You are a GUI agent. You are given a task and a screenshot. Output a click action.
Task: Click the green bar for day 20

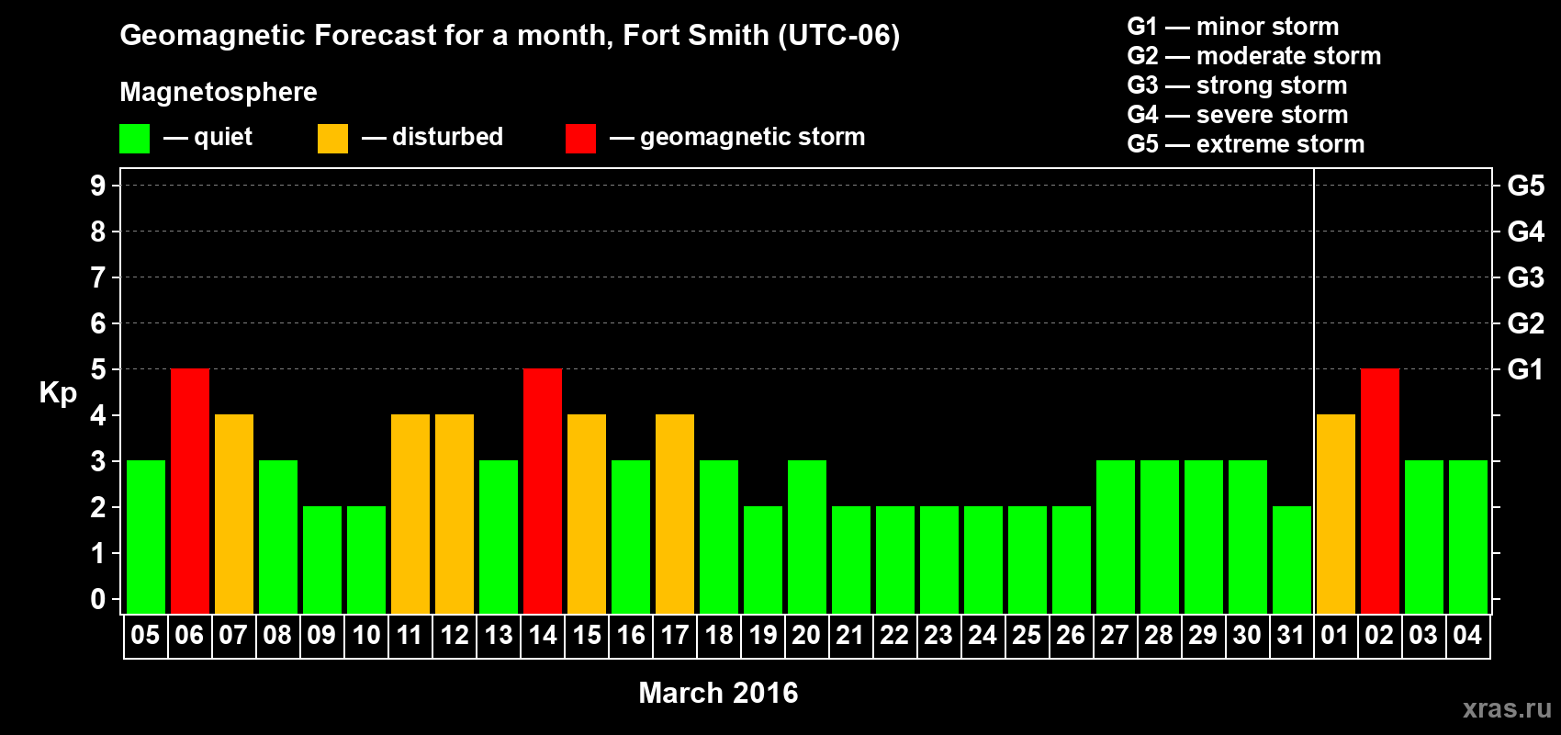click(x=807, y=537)
